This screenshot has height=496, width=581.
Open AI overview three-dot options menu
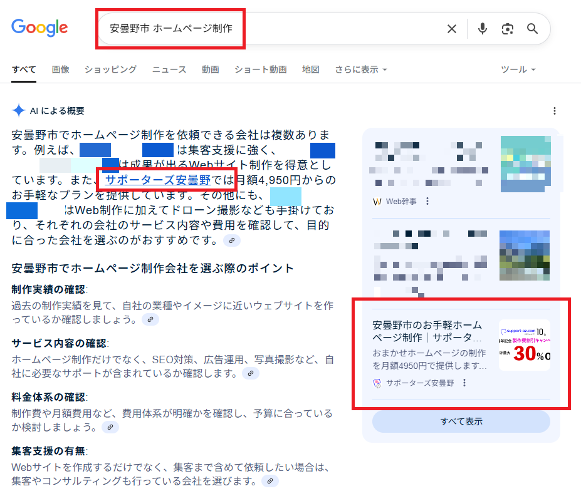554,111
